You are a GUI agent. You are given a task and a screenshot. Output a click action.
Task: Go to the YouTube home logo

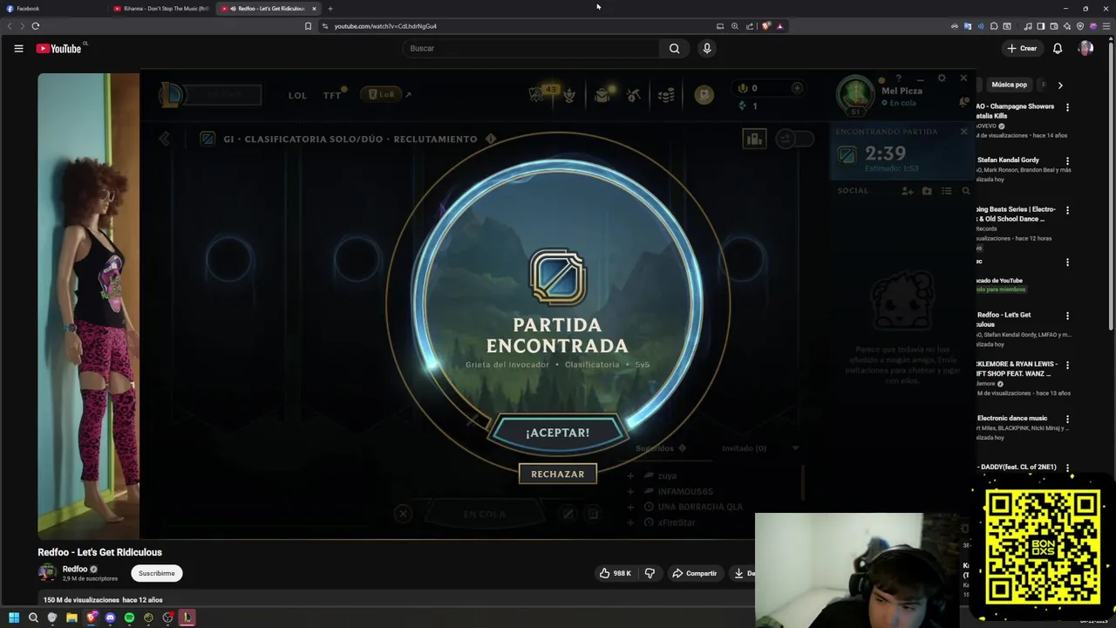pyautogui.click(x=59, y=49)
